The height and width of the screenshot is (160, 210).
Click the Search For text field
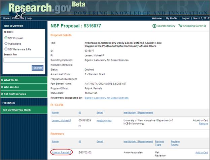point(24,60)
